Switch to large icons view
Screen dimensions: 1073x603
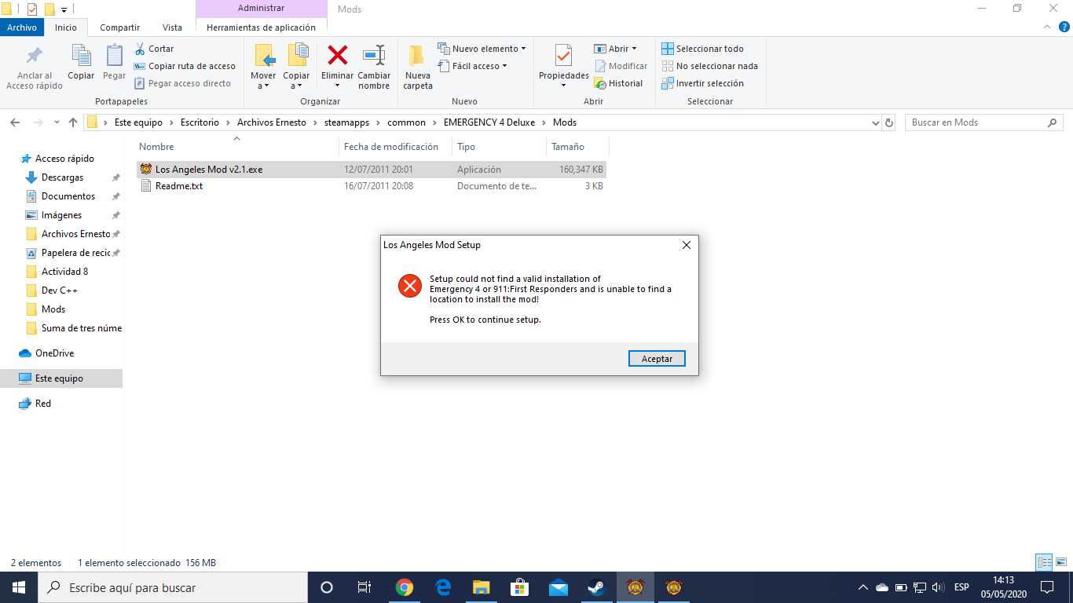click(1060, 562)
